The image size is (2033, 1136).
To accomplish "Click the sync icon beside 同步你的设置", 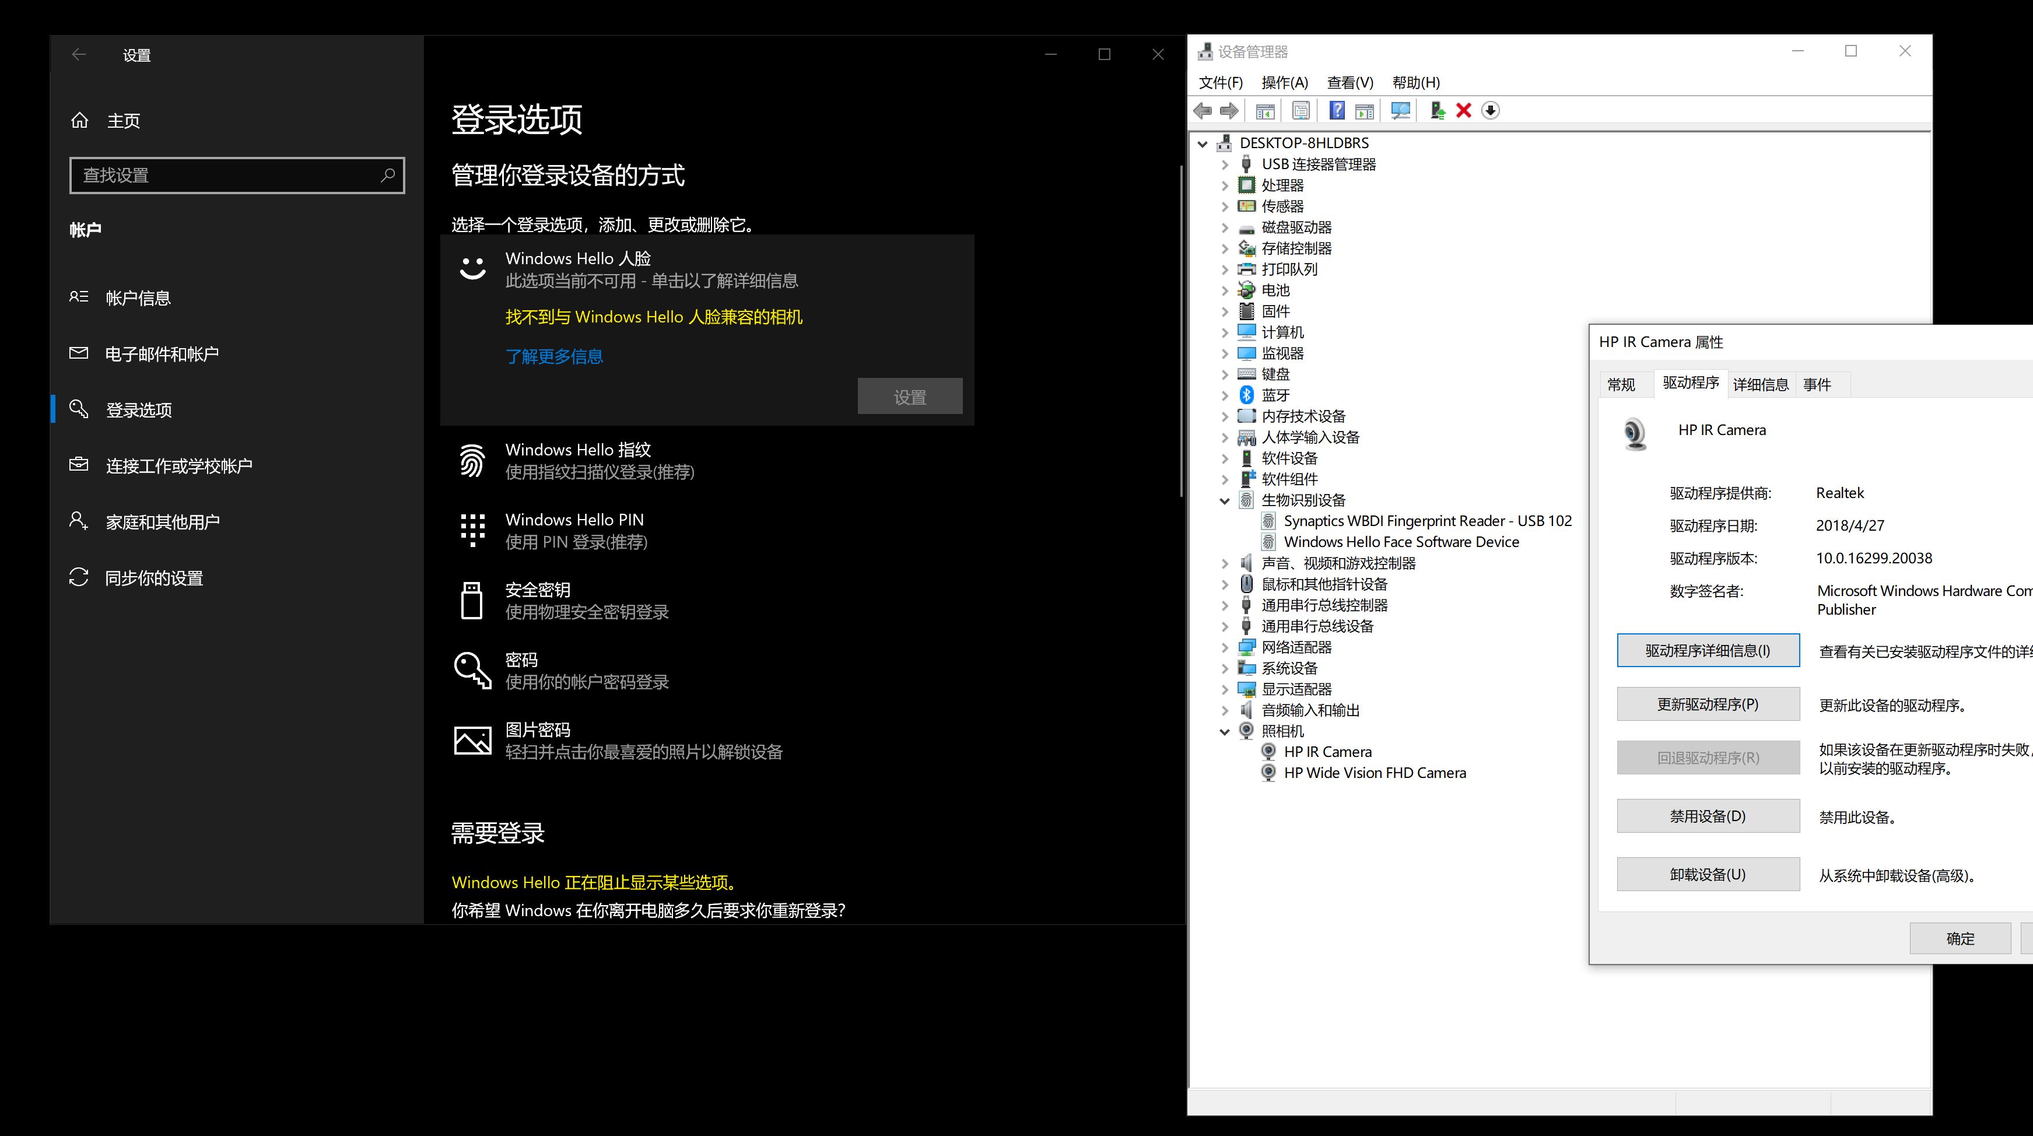I will [x=79, y=577].
